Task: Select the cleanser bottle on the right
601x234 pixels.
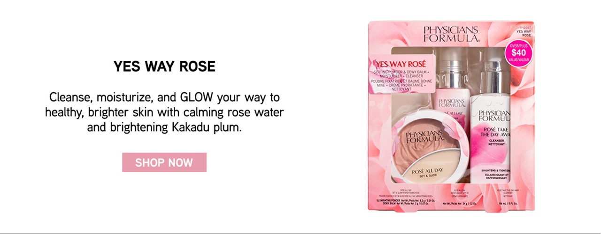Action: click(x=491, y=126)
